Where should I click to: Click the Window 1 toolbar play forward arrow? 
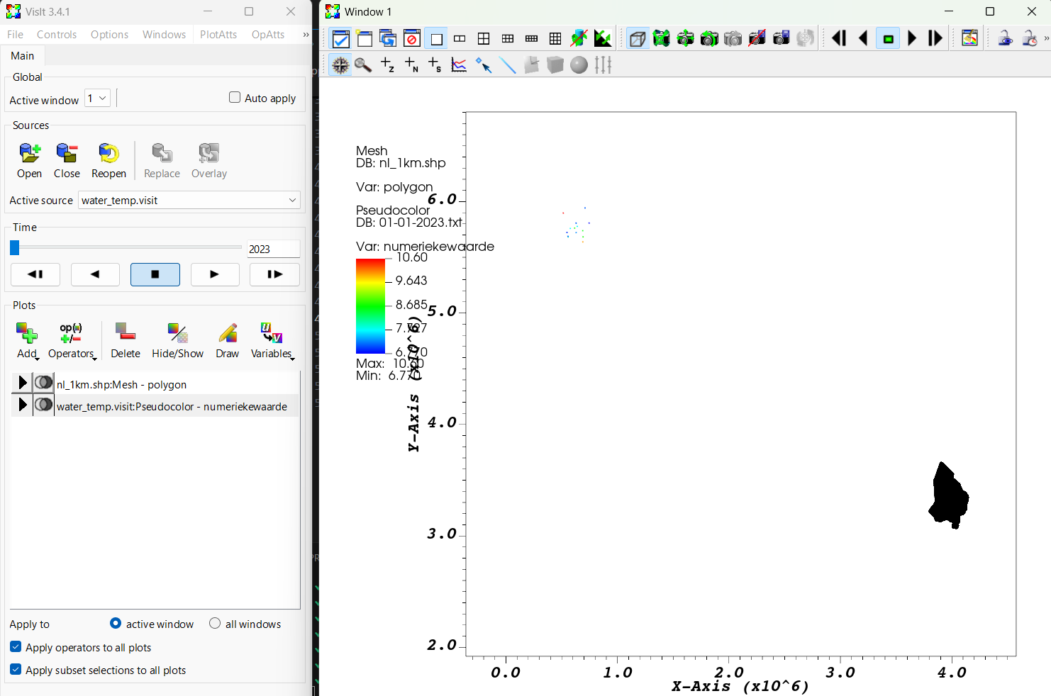click(x=912, y=39)
